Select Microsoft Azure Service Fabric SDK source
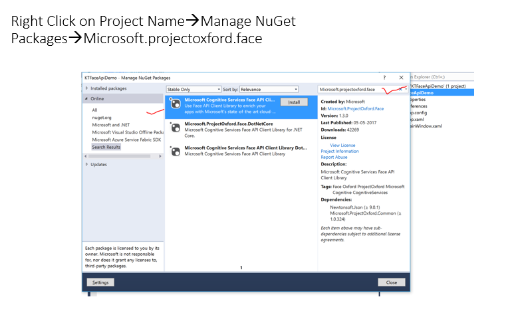The height and width of the screenshot is (315, 506). click(x=126, y=140)
